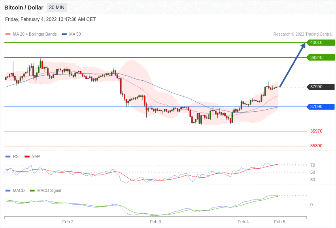Click Research © 2022 Trading Central credit
The width and height of the screenshot is (336, 228).
pyautogui.click(x=303, y=34)
